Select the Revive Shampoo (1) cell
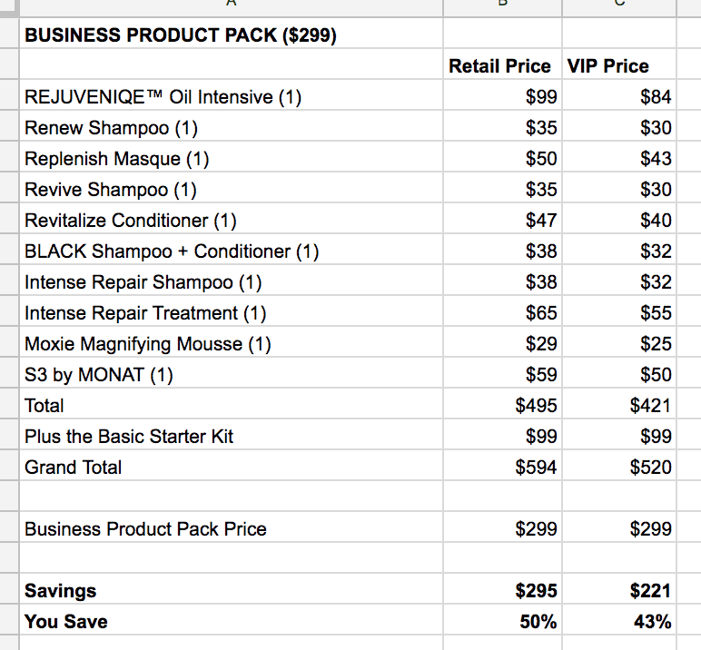Image resolution: width=701 pixels, height=650 pixels. (111, 190)
